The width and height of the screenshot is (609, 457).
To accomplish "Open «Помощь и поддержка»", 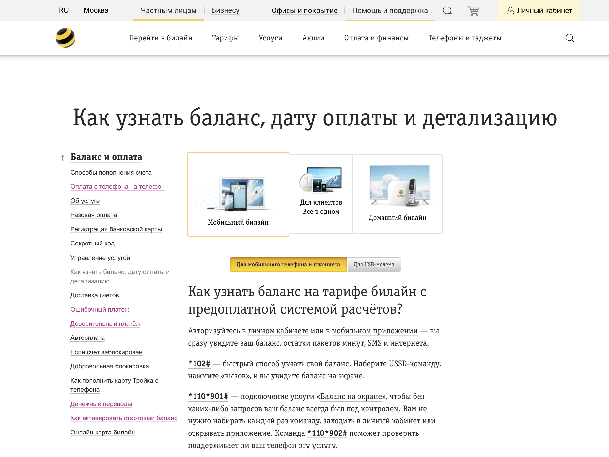I will [x=390, y=10].
